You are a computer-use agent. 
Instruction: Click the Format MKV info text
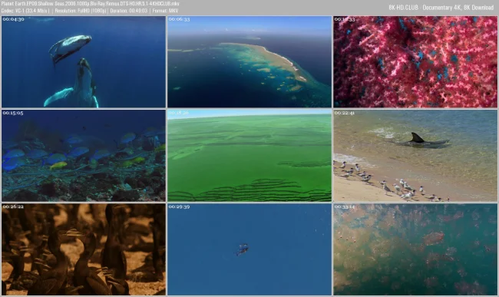(166, 11)
